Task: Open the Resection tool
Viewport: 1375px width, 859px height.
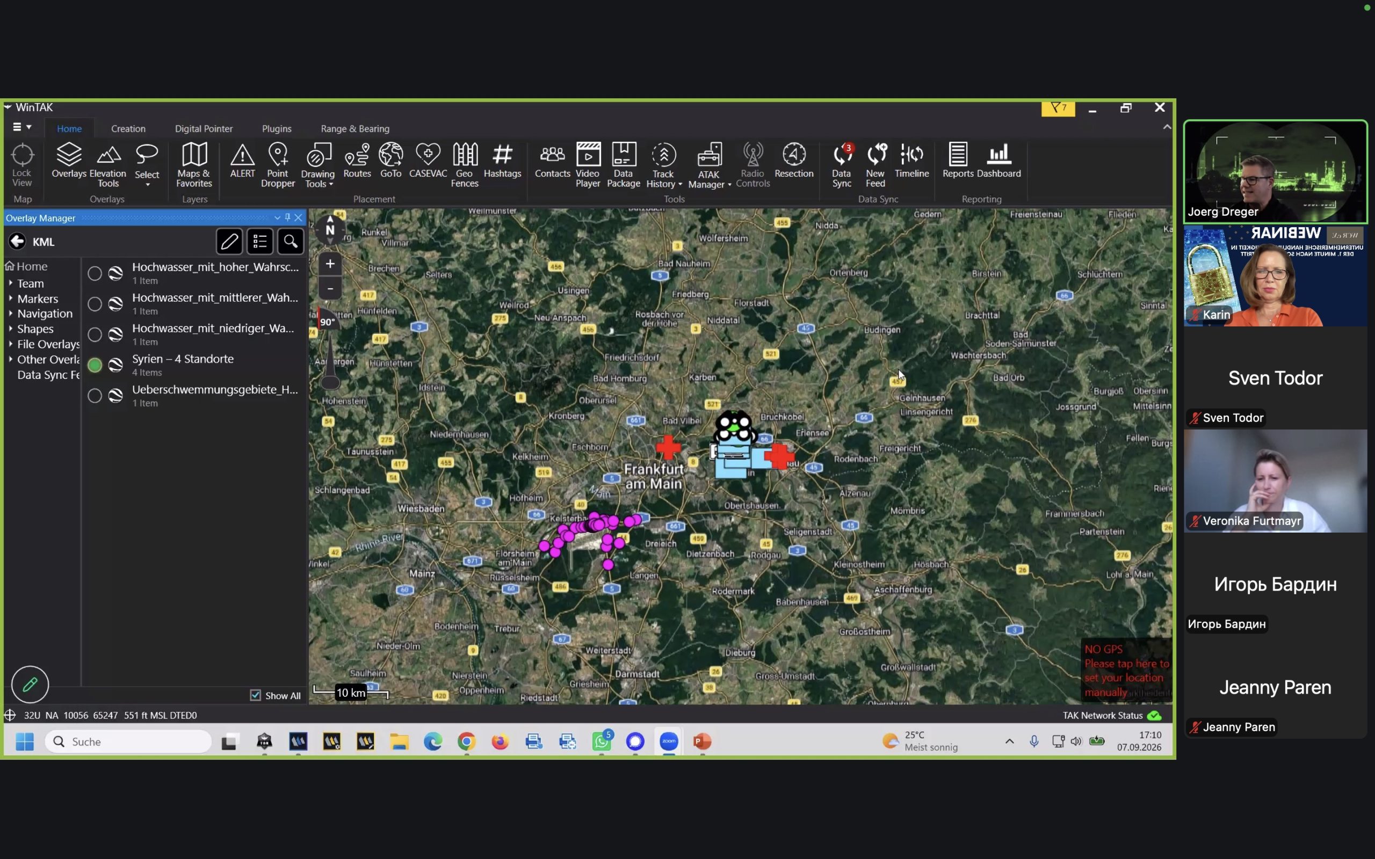Action: [x=794, y=160]
